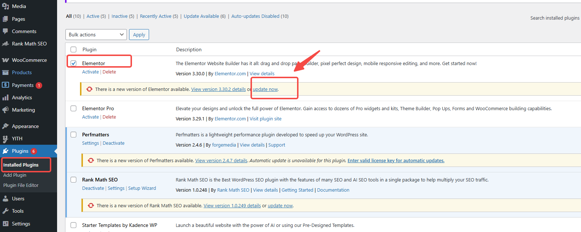This screenshot has width=581, height=232.
Task: Click the YITH sidebar icon
Action: pos(5,139)
